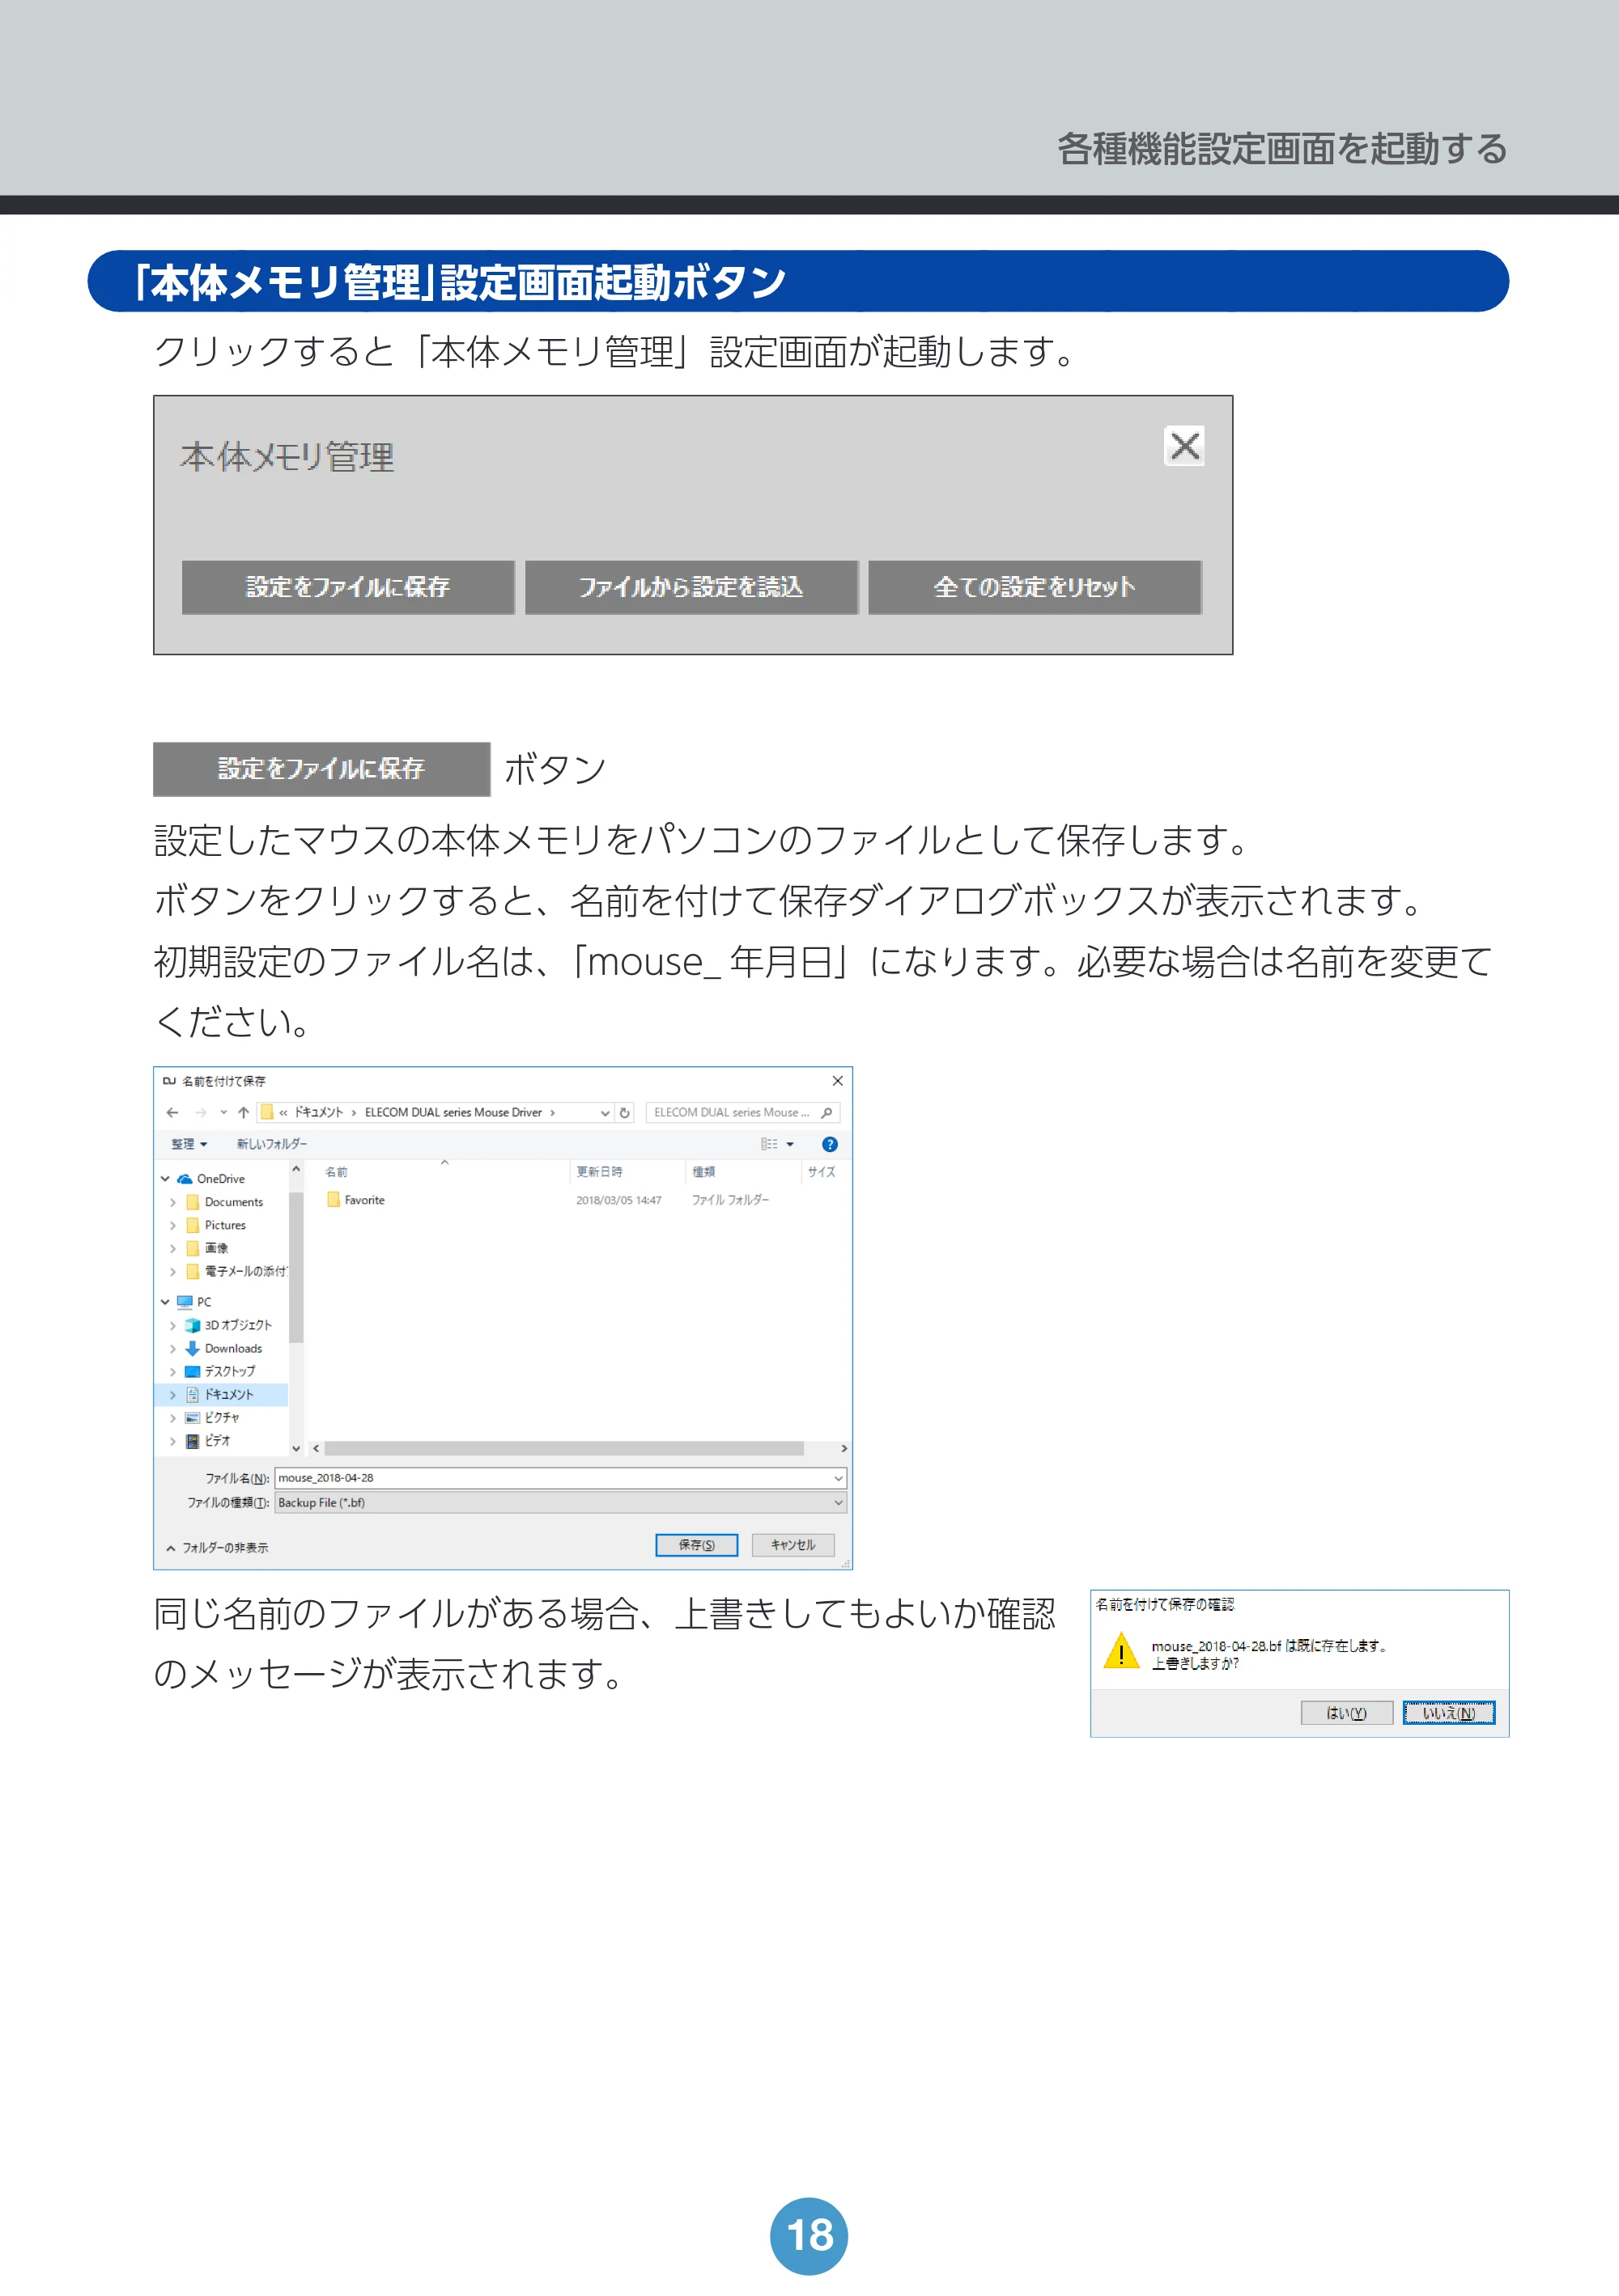The width and height of the screenshot is (1619, 2296).
Task: Open the view options dropdown arrow
Action: click(x=789, y=1144)
